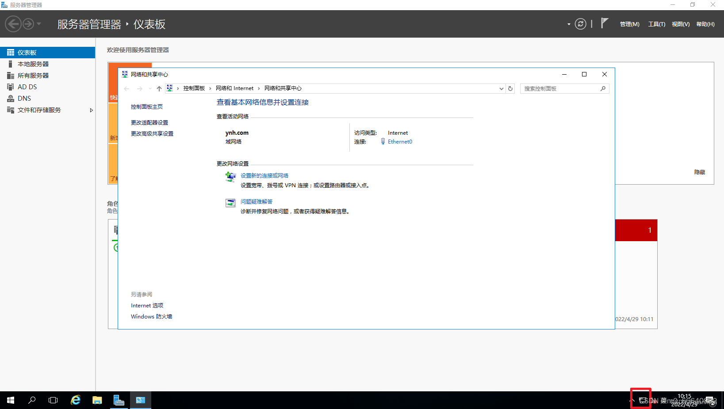
Task: Open 文件和存储服务 in the sidebar
Action: click(x=47, y=110)
